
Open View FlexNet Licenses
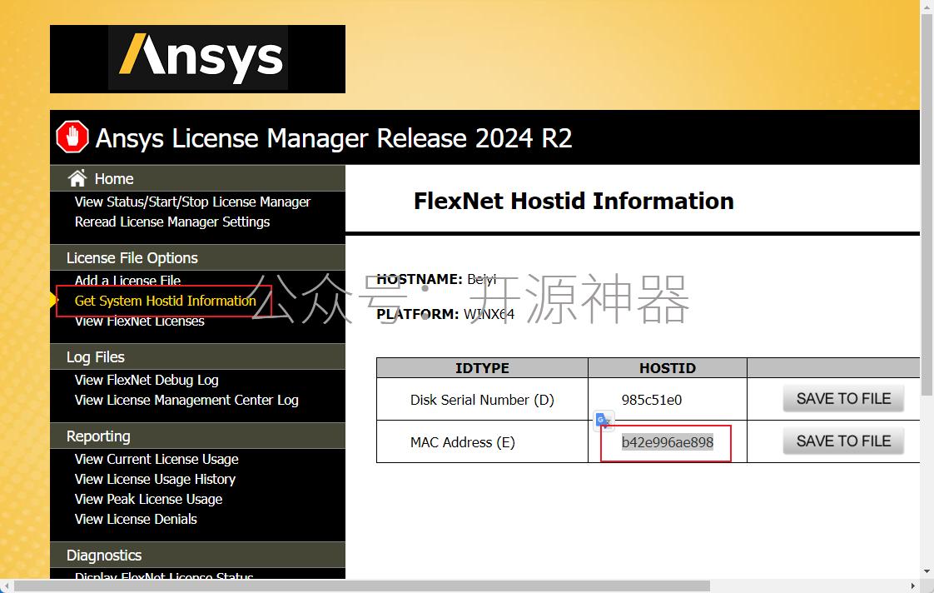(139, 321)
